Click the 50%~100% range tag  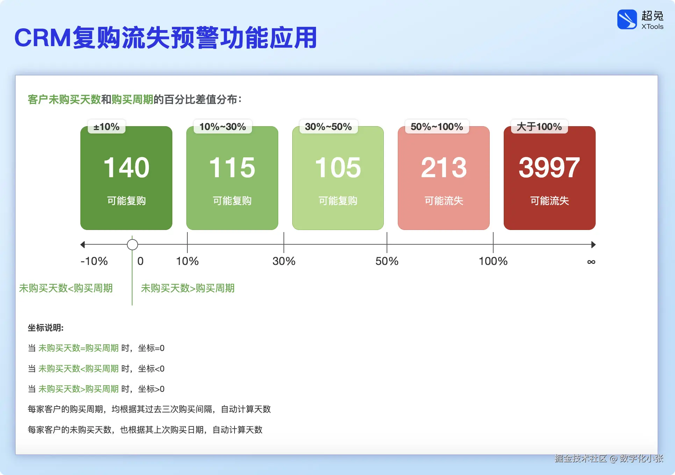437,127
